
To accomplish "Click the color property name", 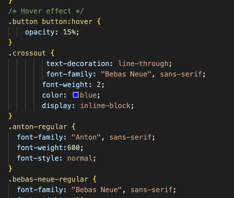I will coord(53,95).
